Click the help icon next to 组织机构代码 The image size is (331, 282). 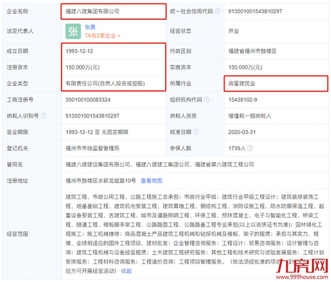click(207, 99)
